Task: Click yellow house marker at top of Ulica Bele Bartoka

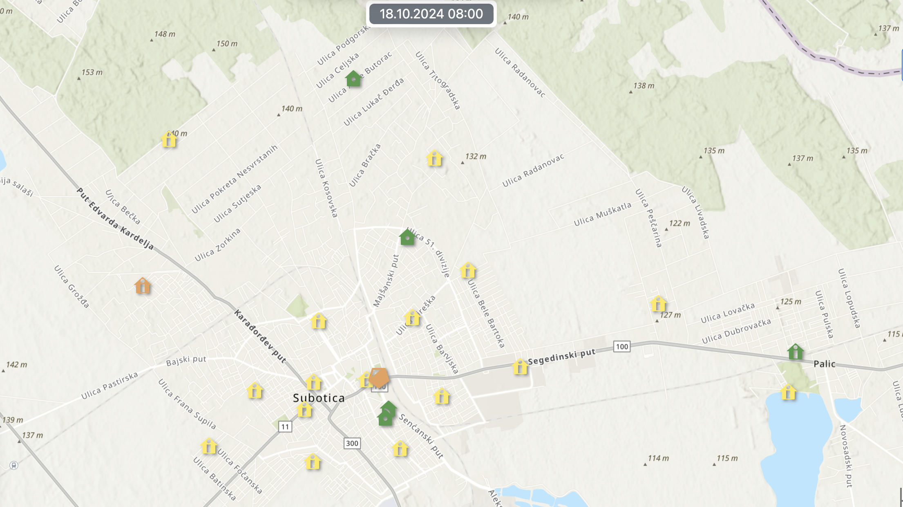Action: point(468,271)
